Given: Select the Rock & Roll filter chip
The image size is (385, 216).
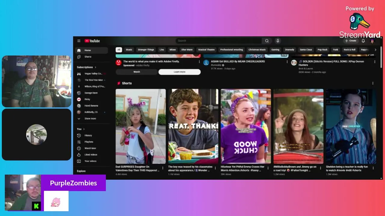Looking at the screenshot, I should click(x=350, y=50).
